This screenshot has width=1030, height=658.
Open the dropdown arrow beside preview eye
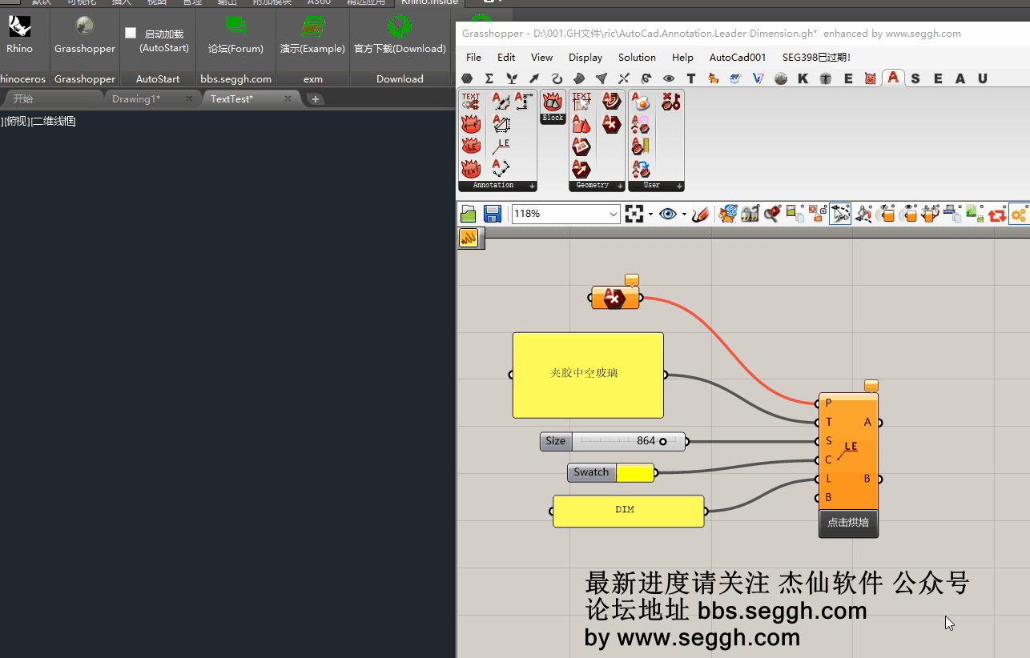coord(684,215)
